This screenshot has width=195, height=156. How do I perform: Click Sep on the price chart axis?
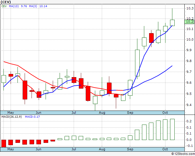click(x=130, y=113)
